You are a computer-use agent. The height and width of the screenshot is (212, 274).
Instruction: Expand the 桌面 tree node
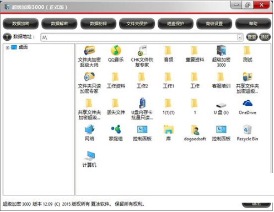pyautogui.click(x=7, y=48)
